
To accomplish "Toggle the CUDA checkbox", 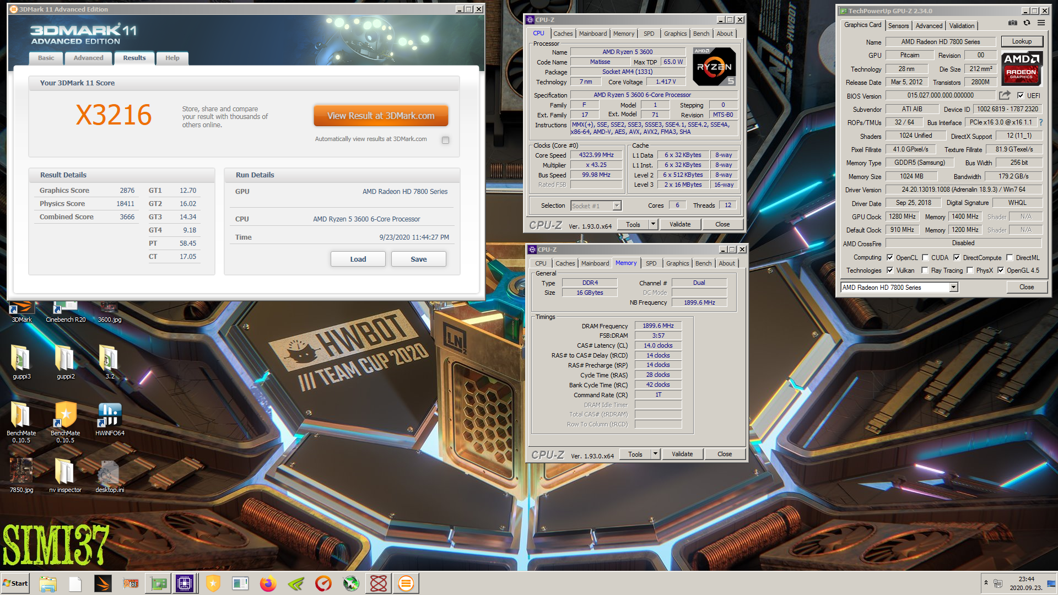I will point(925,257).
